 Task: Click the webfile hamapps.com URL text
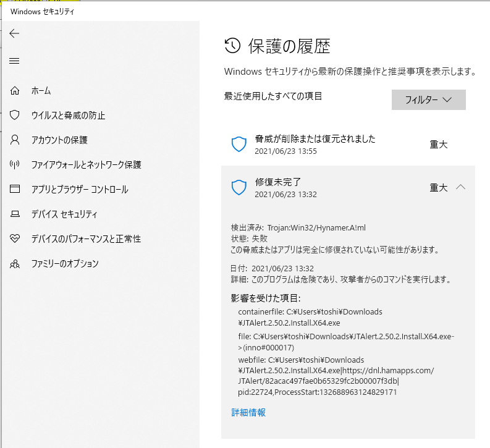tap(336, 376)
